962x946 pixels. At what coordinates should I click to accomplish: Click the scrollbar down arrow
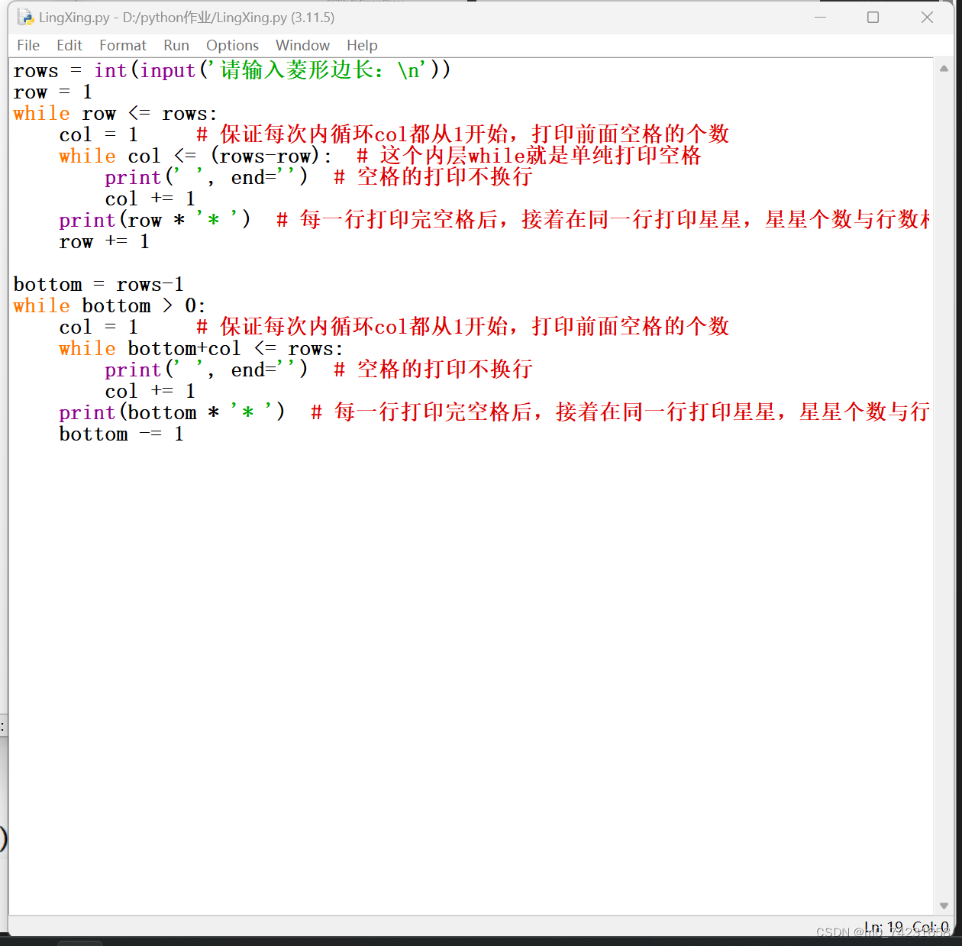[944, 906]
